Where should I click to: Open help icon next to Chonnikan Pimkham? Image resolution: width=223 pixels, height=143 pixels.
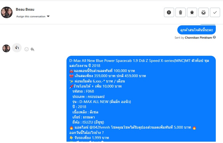click(214, 37)
